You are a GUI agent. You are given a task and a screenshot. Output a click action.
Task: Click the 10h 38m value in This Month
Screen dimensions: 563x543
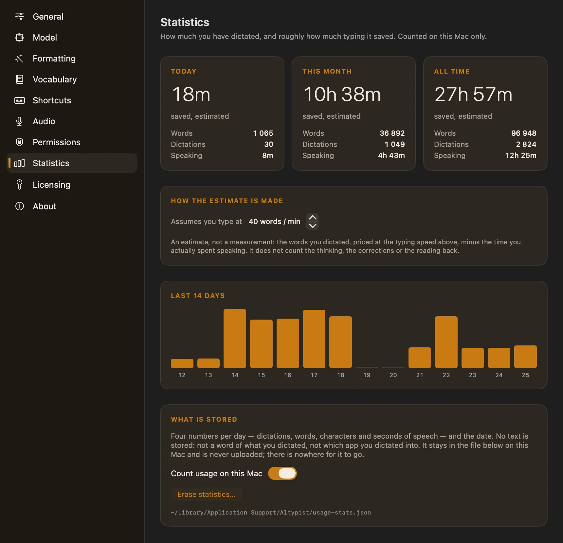coord(342,94)
